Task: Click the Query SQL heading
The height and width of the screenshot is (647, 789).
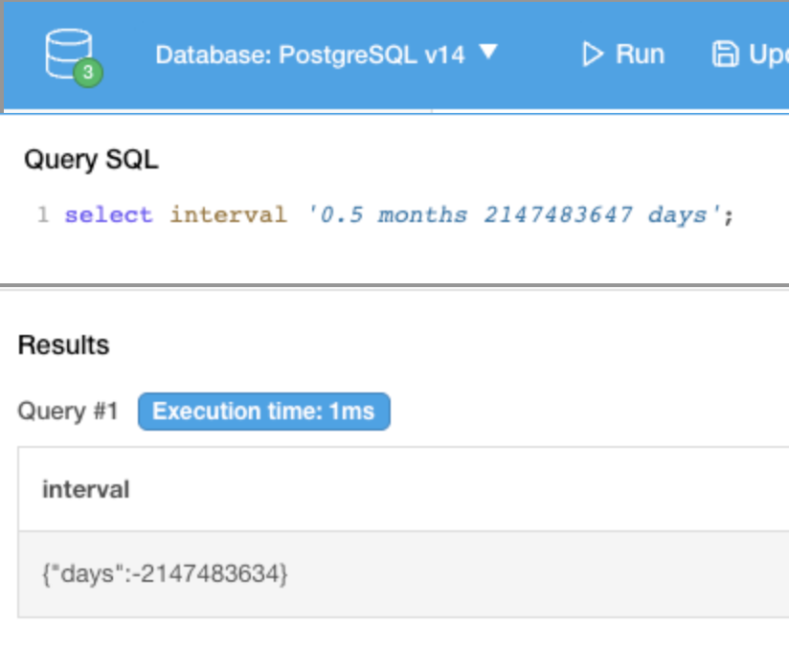Action: (91, 160)
